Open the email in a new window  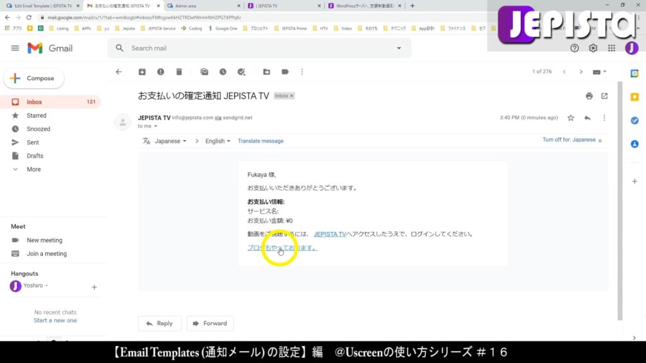604,96
